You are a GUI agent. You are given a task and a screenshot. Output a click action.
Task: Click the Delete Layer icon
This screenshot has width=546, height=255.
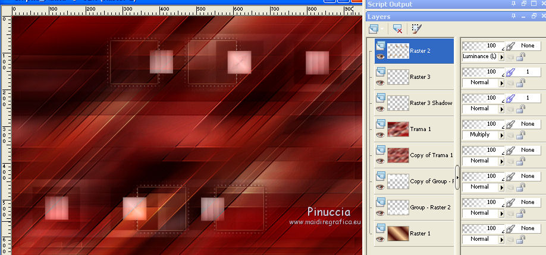(397, 28)
